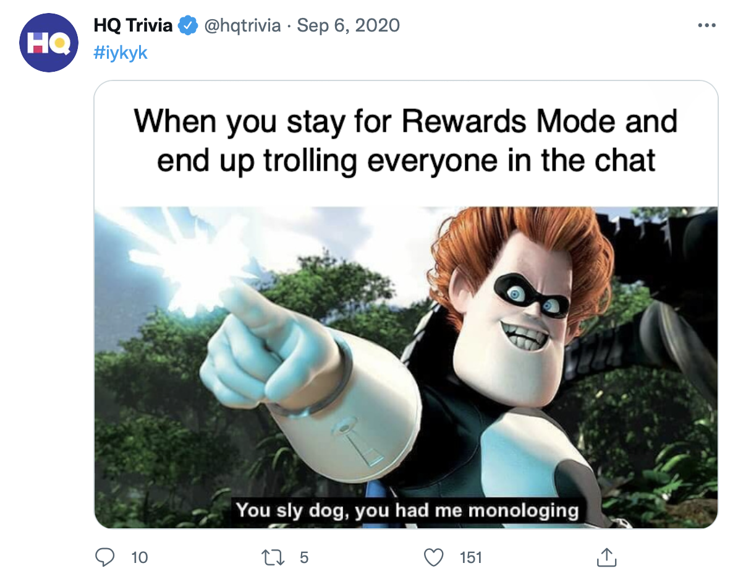738x584 pixels.
Task: Click the 'You sly dog' subtitle text
Action: 407,510
